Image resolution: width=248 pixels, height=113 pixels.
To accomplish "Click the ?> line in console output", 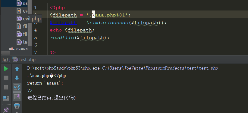I will 30,91.
